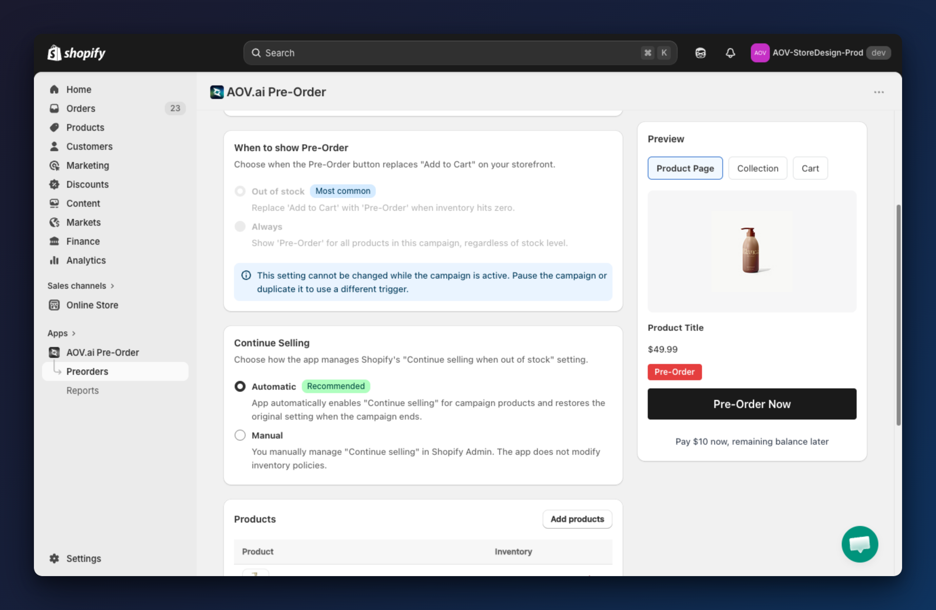Click the Markets globe icon
The width and height of the screenshot is (936, 610).
pos(54,222)
